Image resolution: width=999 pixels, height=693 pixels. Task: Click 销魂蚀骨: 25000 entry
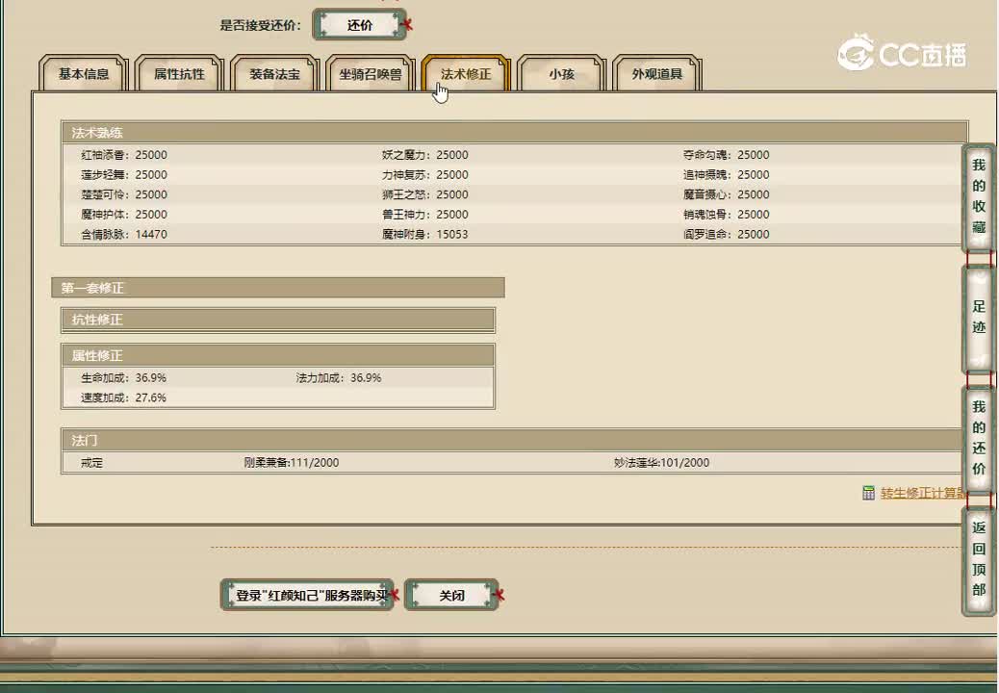pyautogui.click(x=727, y=214)
